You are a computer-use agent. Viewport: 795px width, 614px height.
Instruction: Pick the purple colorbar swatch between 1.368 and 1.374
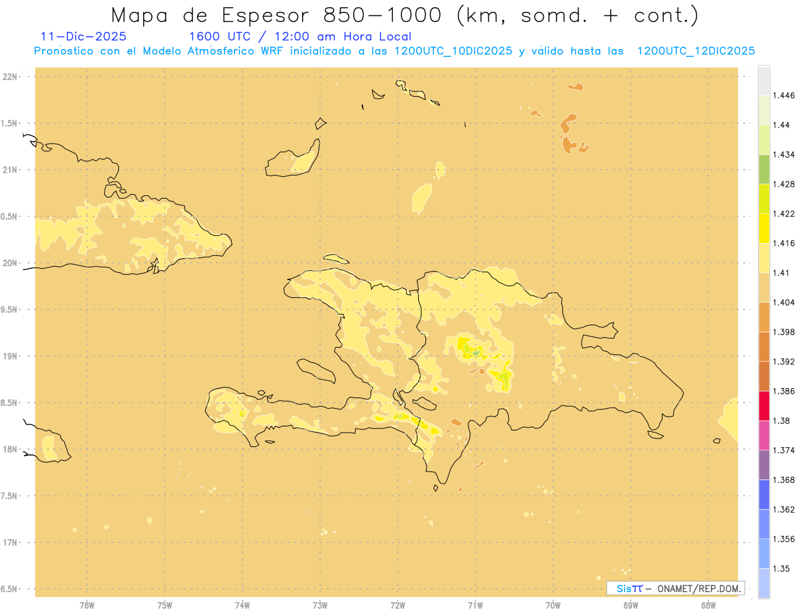(764, 465)
